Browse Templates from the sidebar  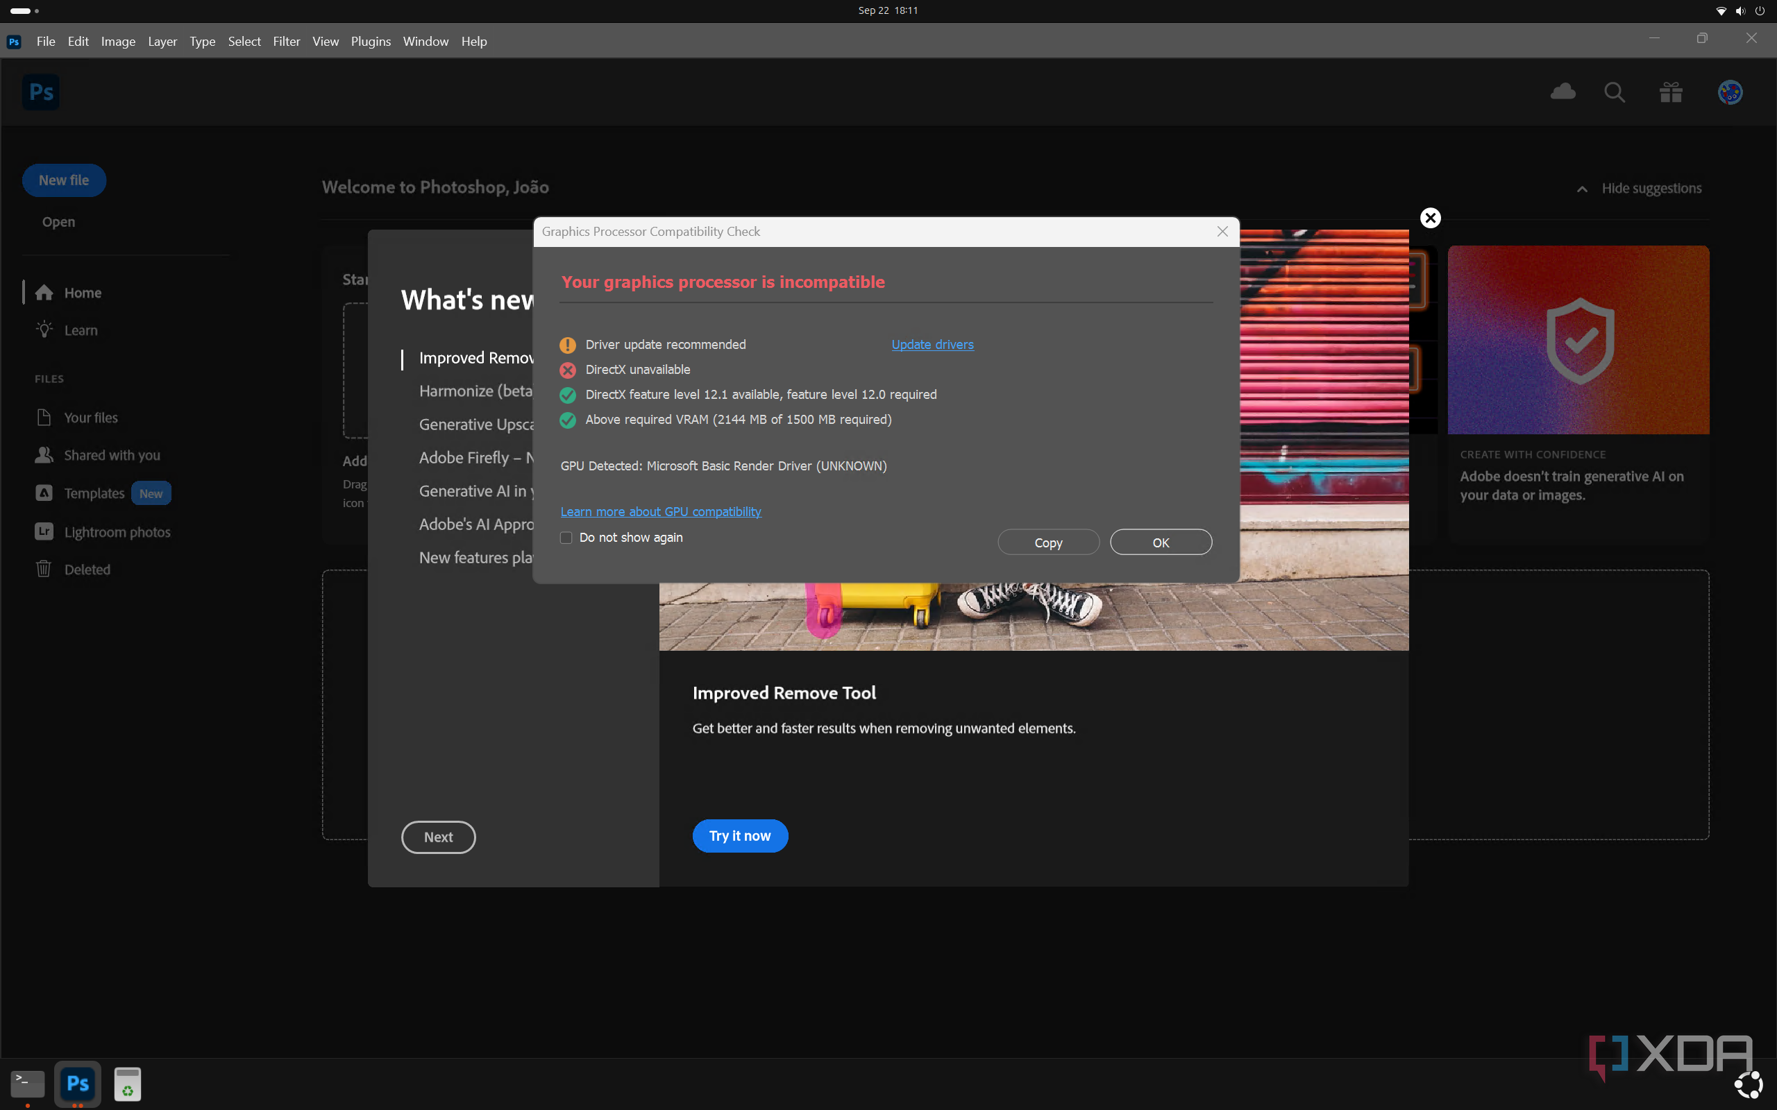tap(94, 493)
